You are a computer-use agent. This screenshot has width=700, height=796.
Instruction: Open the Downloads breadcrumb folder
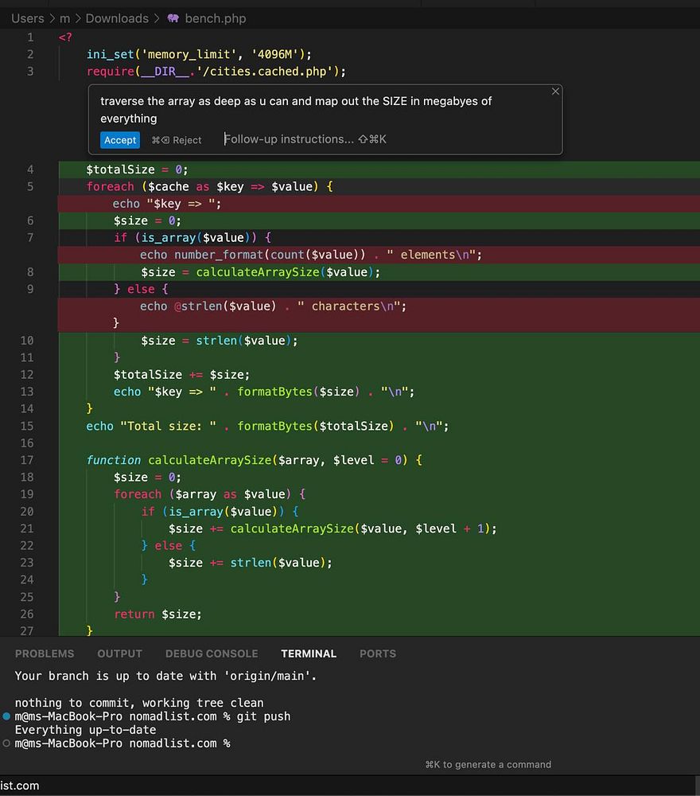[117, 19]
